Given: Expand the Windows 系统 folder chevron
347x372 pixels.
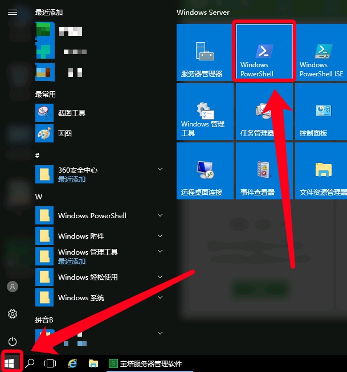Looking at the screenshot, I should click(x=160, y=297).
